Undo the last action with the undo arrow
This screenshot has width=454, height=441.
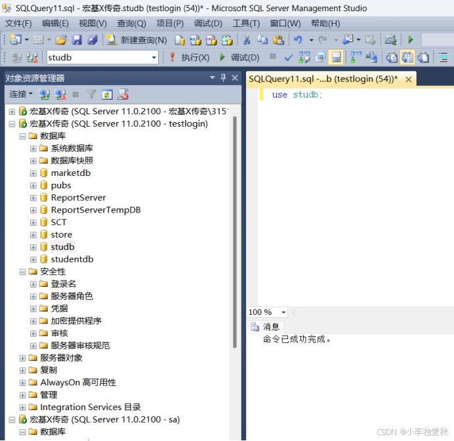coord(299,39)
